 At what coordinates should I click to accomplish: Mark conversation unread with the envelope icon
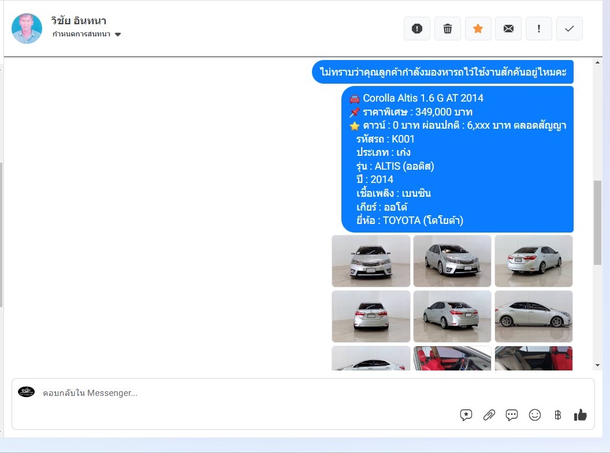tap(508, 28)
